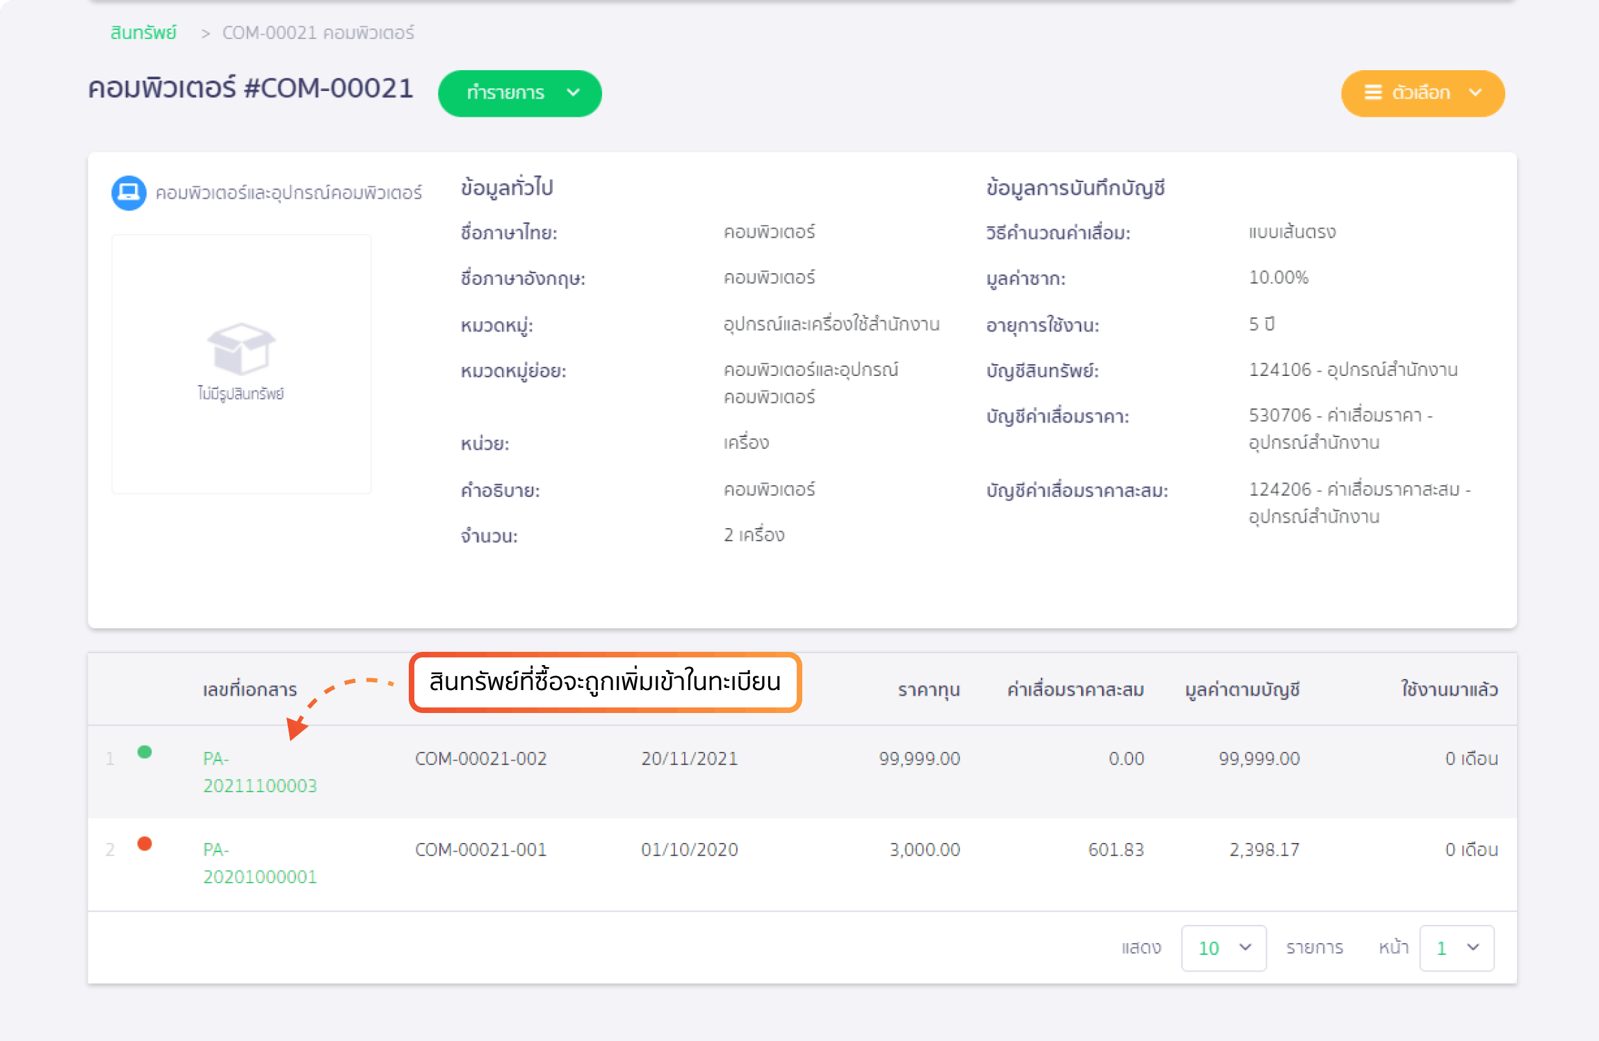
Task: Click the มูลค่าตามบัญชี column header
Action: [1242, 690]
